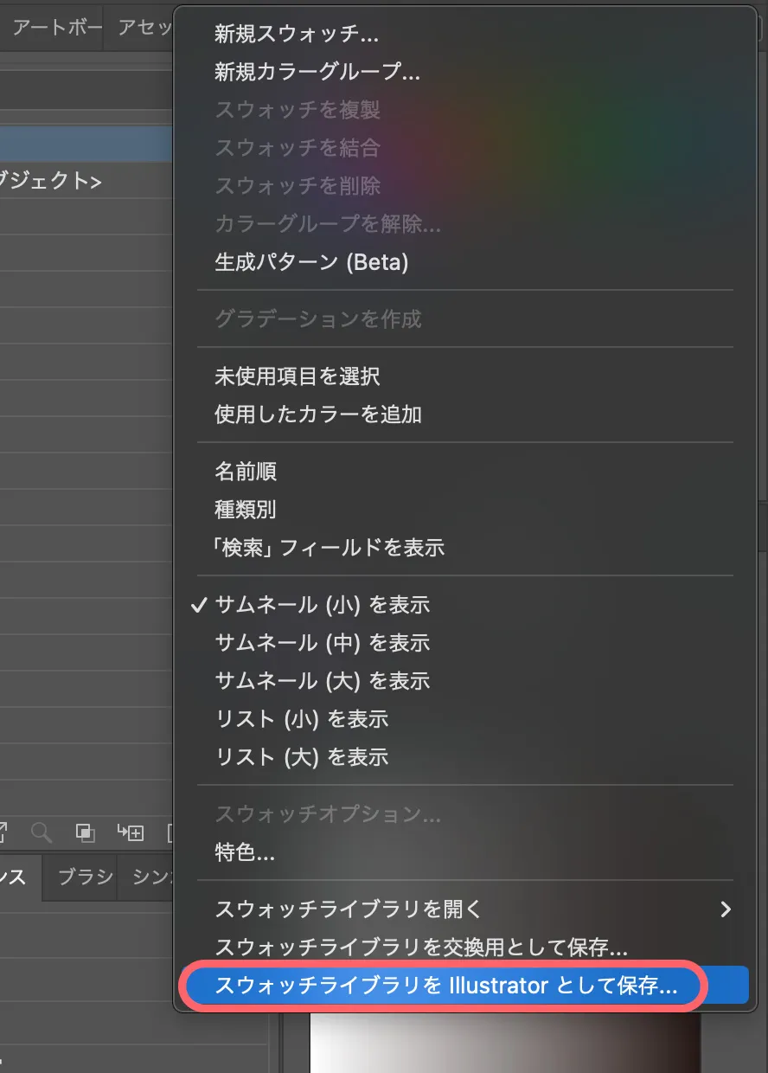
Task: Open the 特色 dialog
Action: (245, 852)
